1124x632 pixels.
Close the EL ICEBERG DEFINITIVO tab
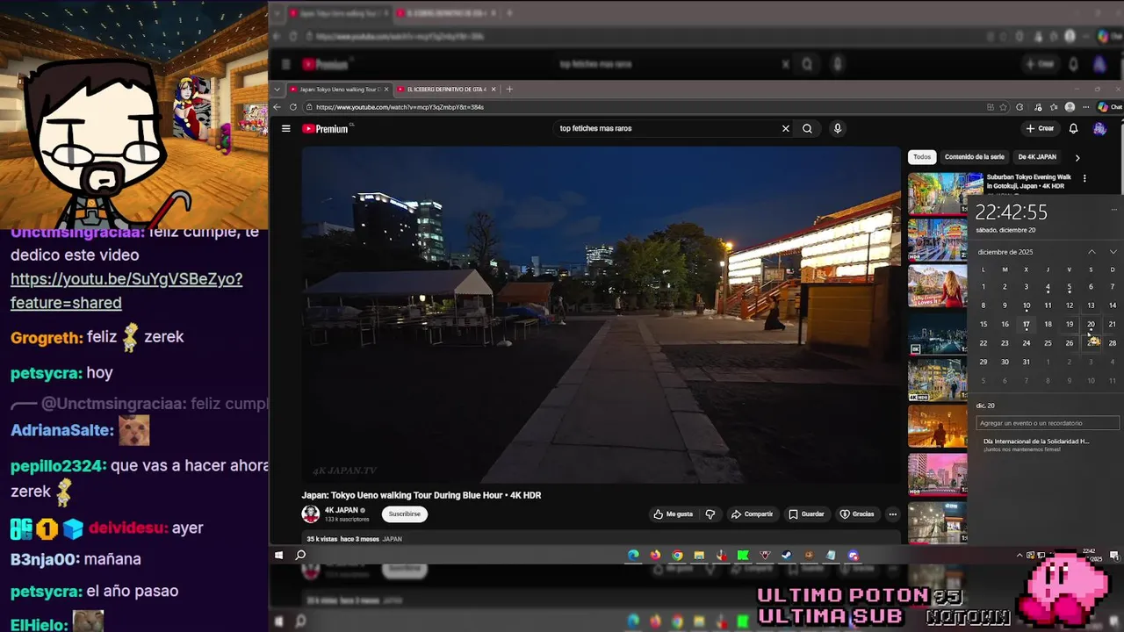tap(494, 90)
